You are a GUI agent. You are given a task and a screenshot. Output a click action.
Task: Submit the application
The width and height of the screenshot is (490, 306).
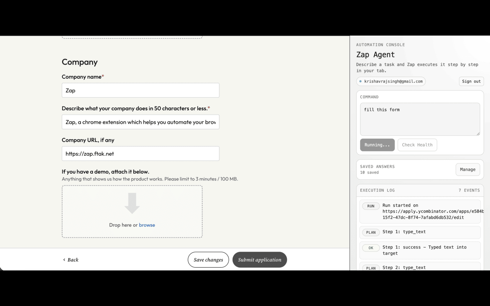(260, 260)
